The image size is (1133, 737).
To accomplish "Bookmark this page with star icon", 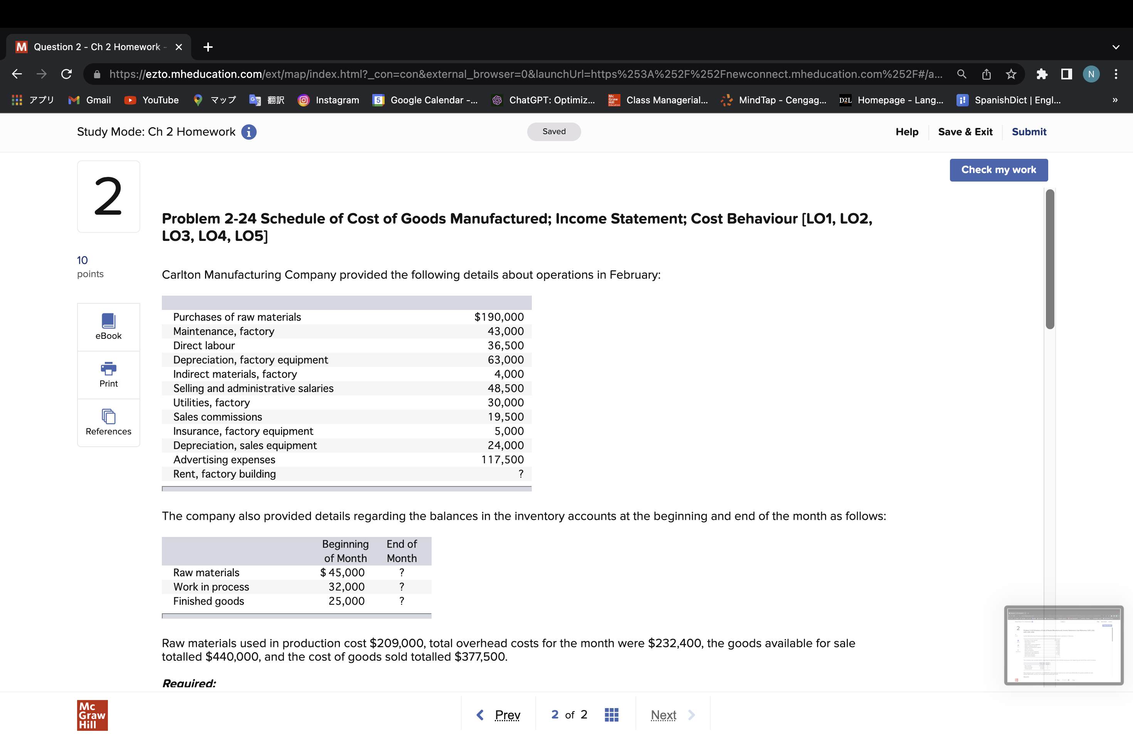I will (1011, 74).
